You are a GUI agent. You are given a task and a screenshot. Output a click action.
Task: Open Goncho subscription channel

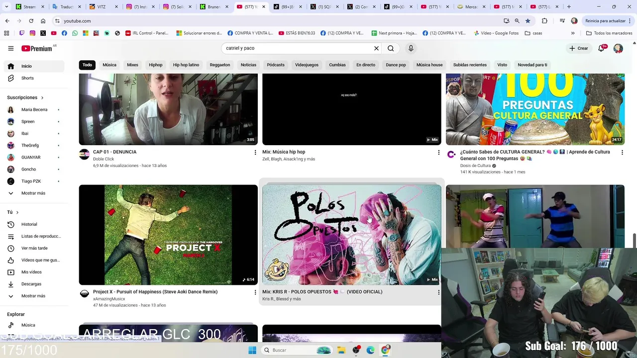34,169
